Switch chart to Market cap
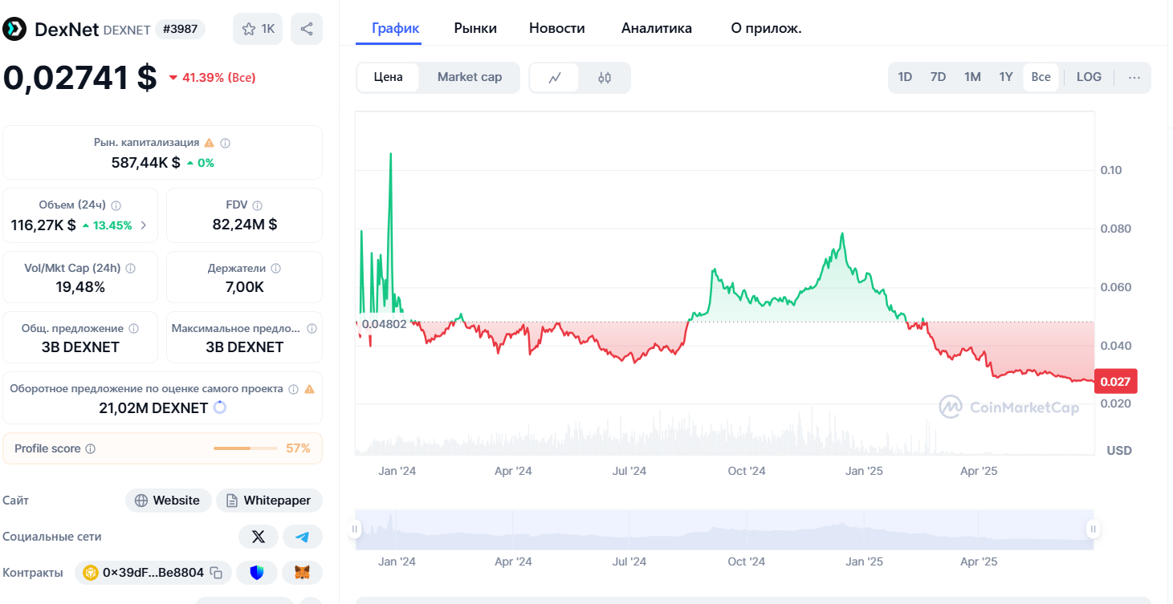Image resolution: width=1173 pixels, height=604 pixels. coord(470,78)
